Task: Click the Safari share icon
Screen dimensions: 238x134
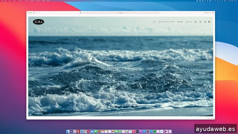Action: point(208,13)
